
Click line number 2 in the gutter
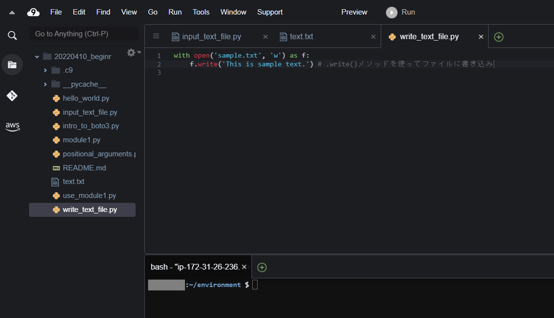(x=159, y=64)
